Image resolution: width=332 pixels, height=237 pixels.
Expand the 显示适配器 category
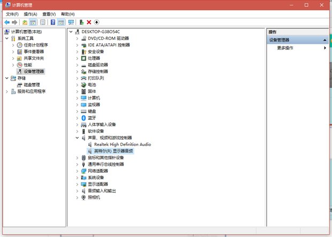pos(78,184)
